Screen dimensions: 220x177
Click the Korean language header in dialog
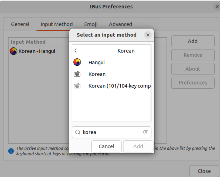126,51
